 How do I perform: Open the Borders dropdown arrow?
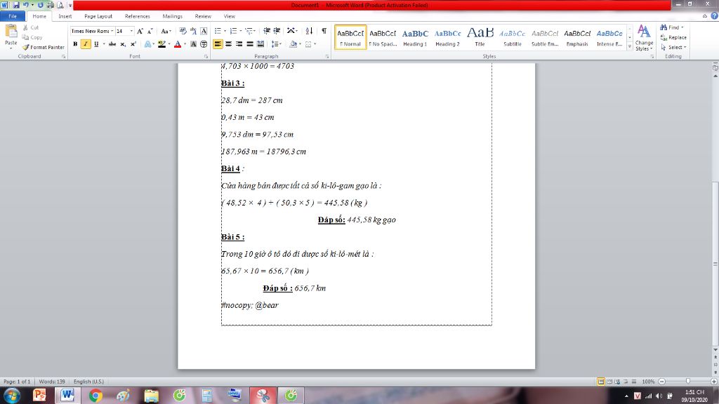click(x=315, y=44)
